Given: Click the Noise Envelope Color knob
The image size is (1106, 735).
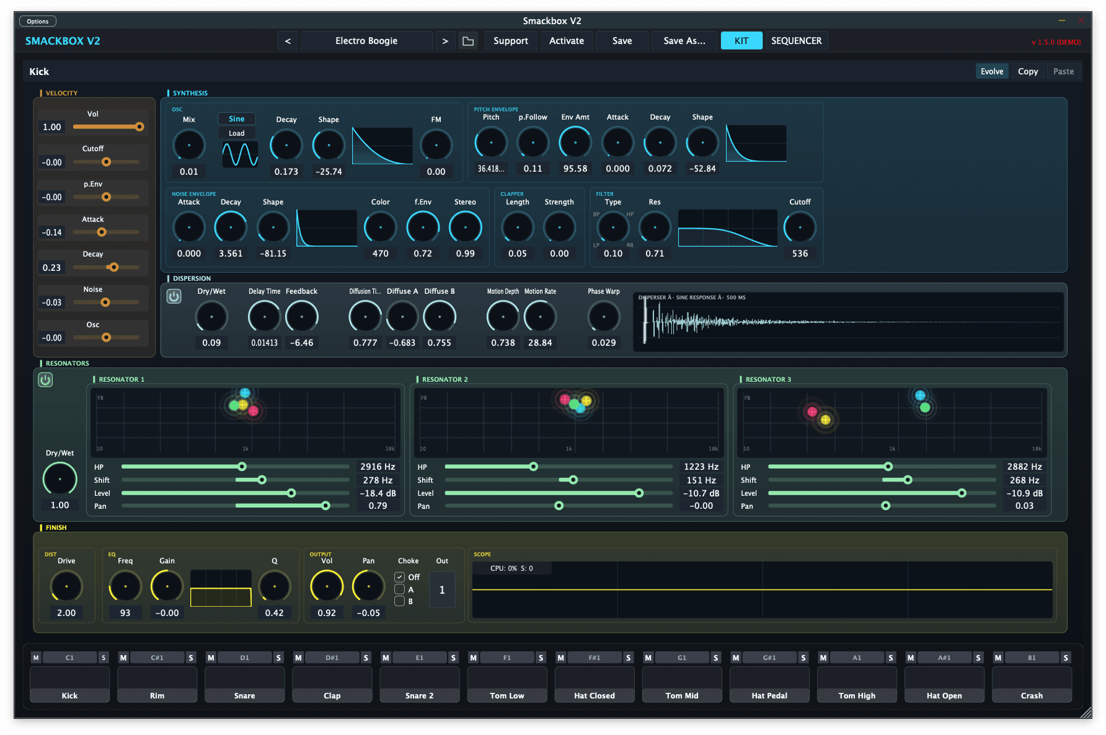Looking at the screenshot, I should 381,227.
